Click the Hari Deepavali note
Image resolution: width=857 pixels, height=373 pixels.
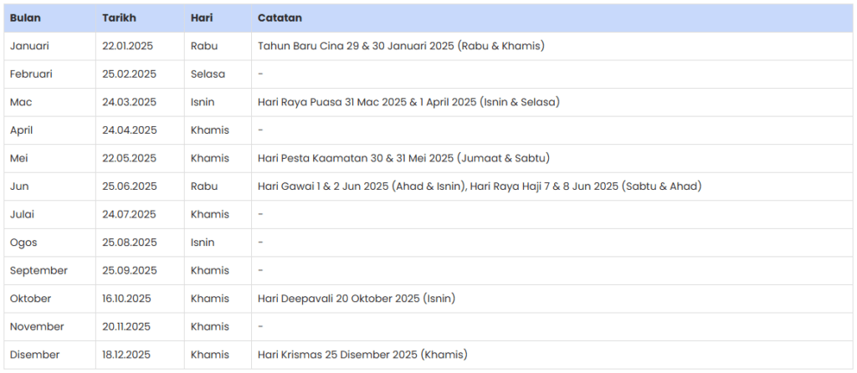click(x=357, y=299)
